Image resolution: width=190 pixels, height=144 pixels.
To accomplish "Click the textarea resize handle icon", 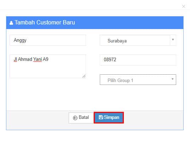I will (84, 76).
